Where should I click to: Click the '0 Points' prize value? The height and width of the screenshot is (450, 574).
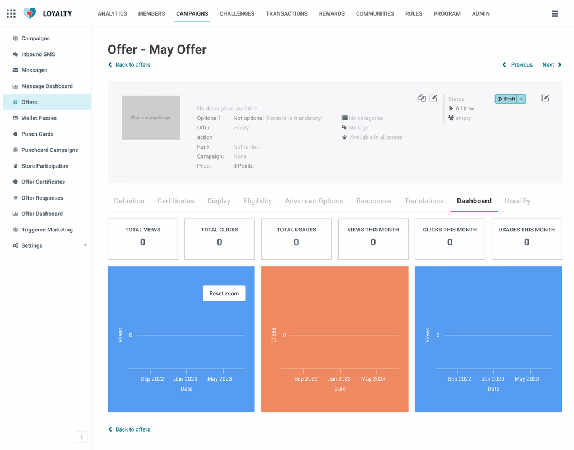243,166
